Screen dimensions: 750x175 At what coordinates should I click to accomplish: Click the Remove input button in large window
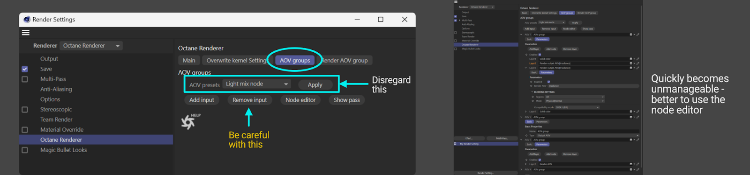coord(250,100)
